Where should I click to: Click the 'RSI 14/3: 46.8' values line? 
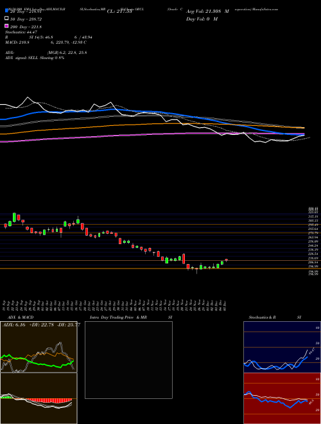pyautogui.click(x=49, y=37)
